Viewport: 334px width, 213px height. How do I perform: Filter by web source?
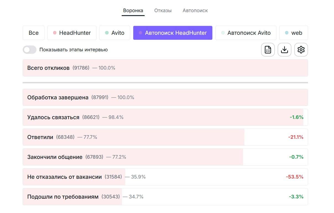(294, 33)
